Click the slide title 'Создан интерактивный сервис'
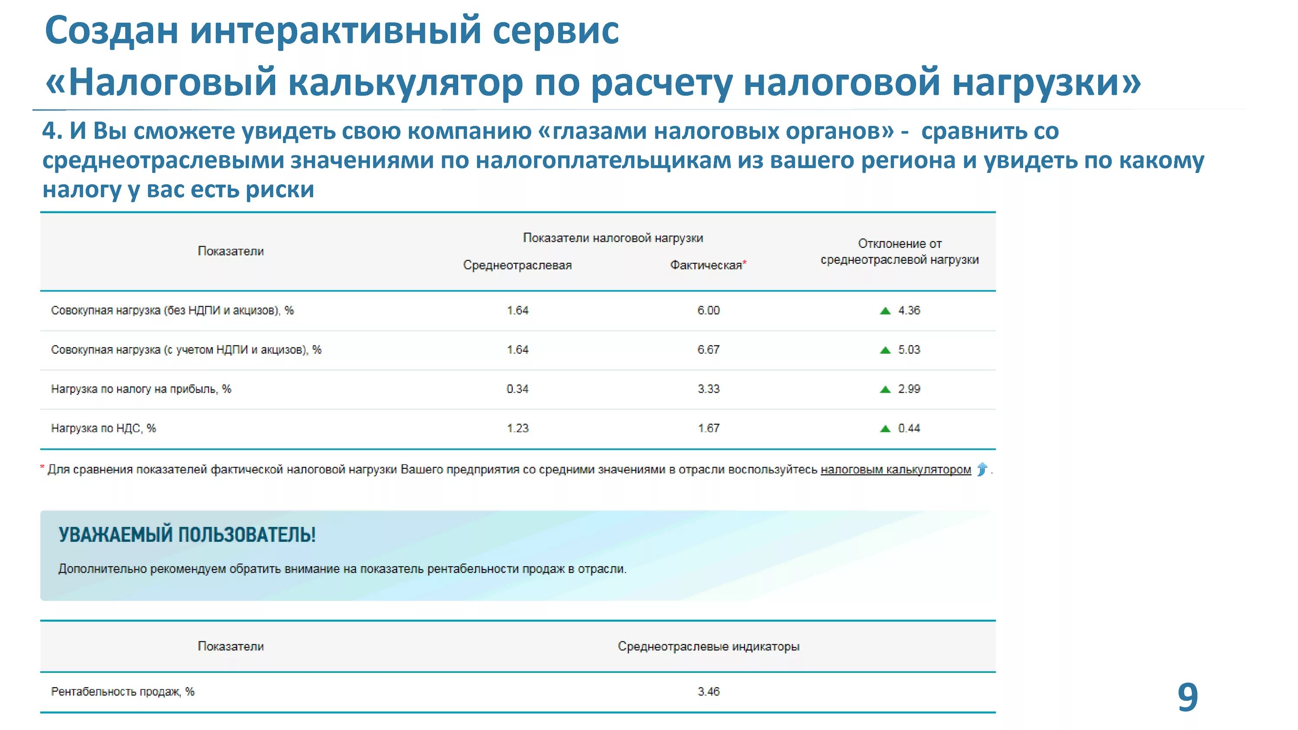This screenshot has width=1298, height=730. [331, 30]
